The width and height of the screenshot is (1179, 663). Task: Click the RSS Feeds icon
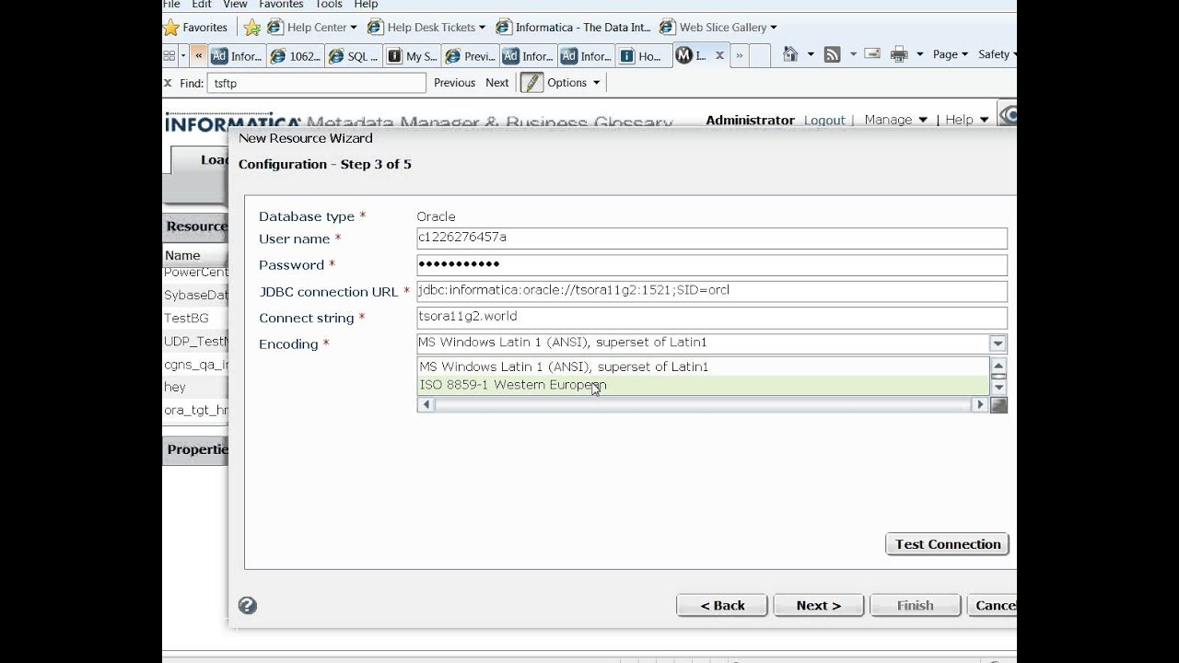click(x=833, y=55)
